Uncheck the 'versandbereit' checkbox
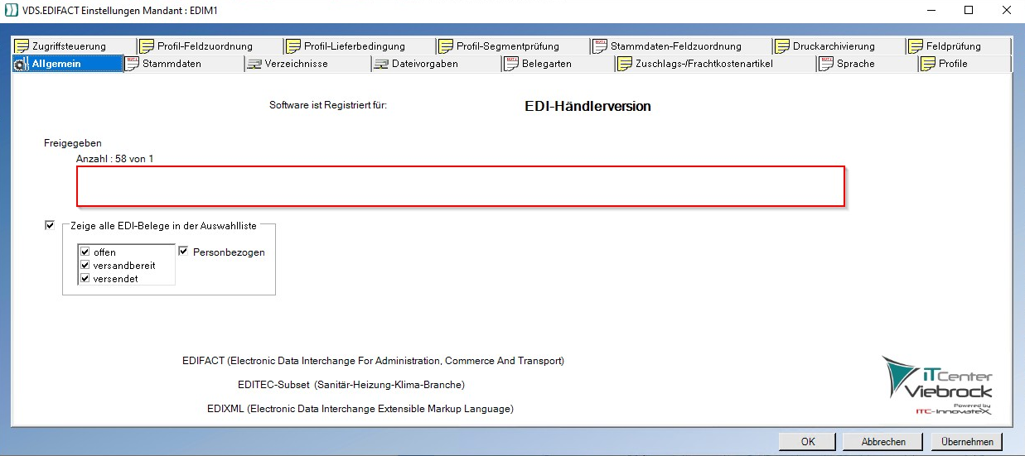The image size is (1025, 456). [85, 266]
